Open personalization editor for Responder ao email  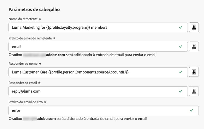[x=194, y=91]
